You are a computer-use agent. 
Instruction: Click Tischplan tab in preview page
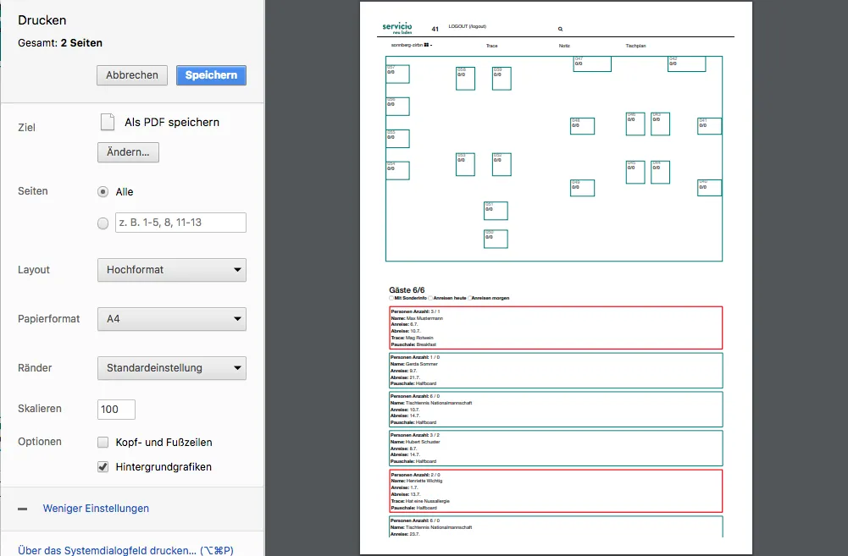[635, 46]
